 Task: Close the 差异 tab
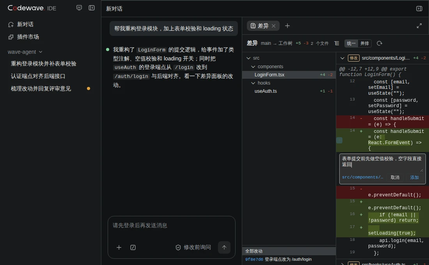click(x=274, y=26)
